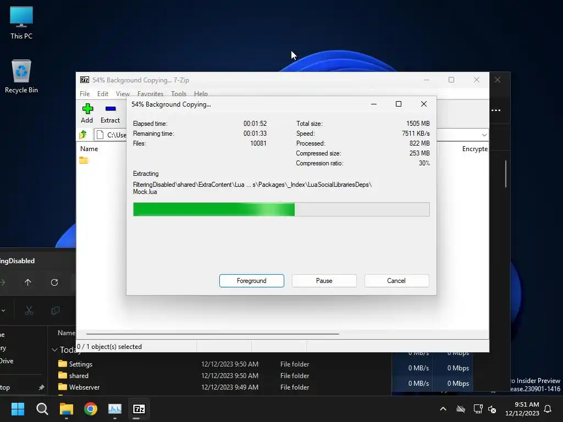
Task: Click the Name column header in 7-Zip
Action: pyautogui.click(x=89, y=148)
